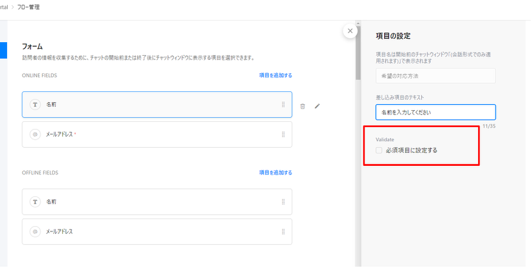Focus the 差し込み項目のテキスト input box
This screenshot has width=532, height=276.
click(435, 112)
